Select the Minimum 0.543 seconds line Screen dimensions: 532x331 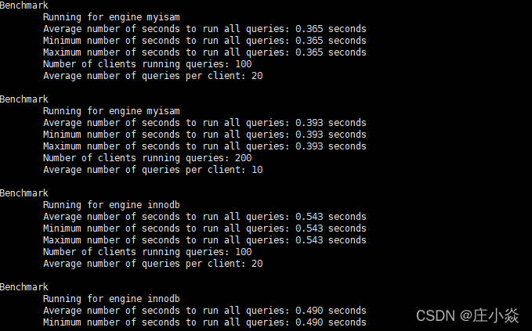coord(204,228)
